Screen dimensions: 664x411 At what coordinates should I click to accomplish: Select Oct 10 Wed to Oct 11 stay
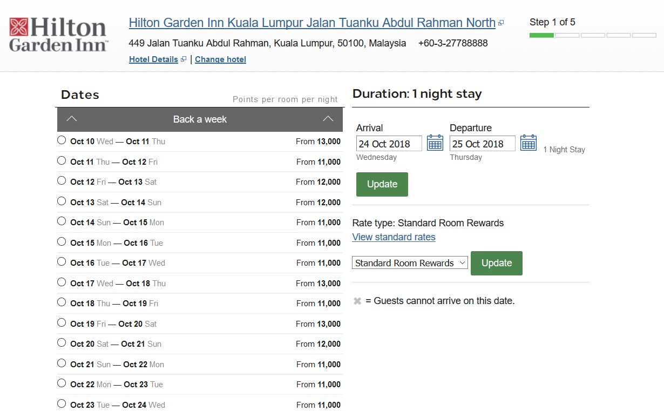(62, 140)
